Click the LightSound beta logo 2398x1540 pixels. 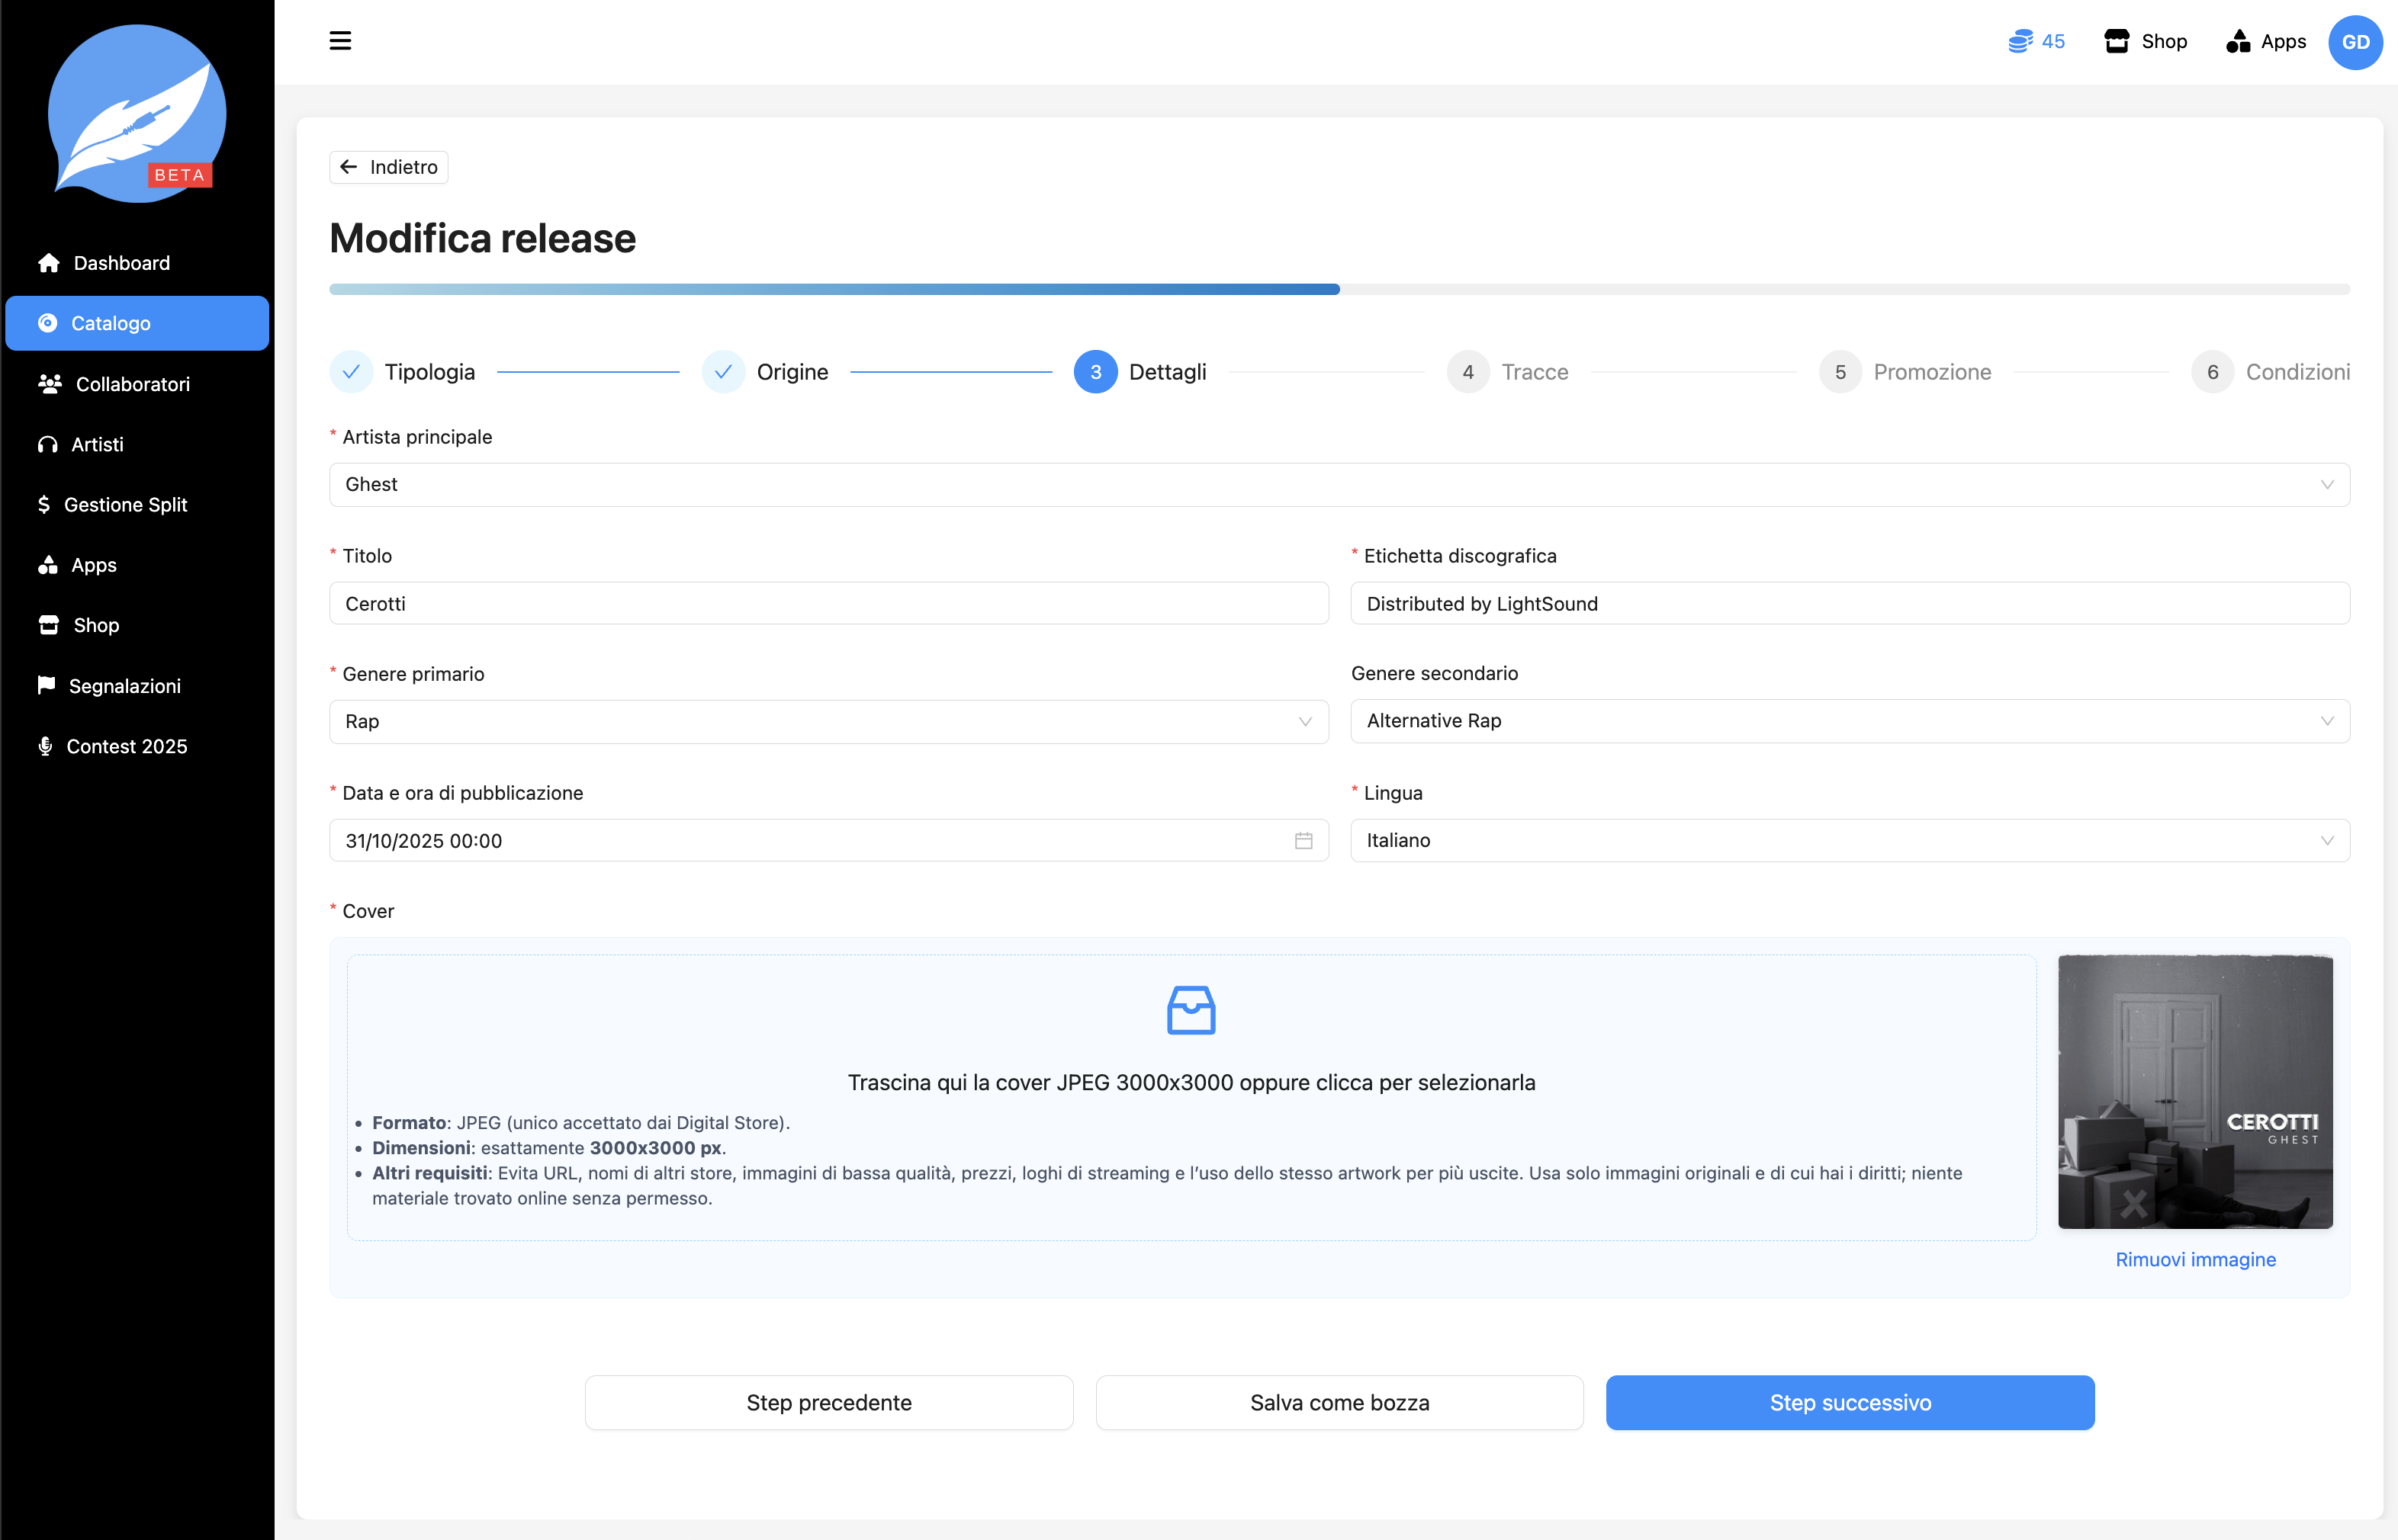coord(137,113)
